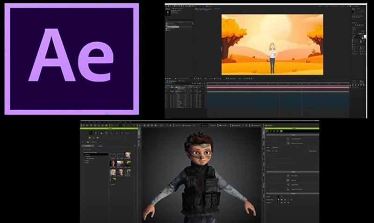Image resolution: width=374 pixels, height=223 pixels.
Task: Click the last icon in Modify panel header row
Action: (281, 131)
